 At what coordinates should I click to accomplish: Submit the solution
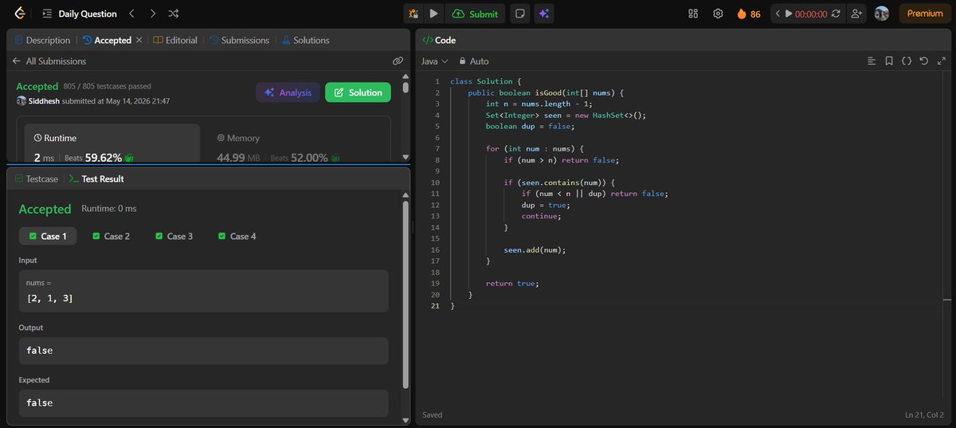coord(475,14)
